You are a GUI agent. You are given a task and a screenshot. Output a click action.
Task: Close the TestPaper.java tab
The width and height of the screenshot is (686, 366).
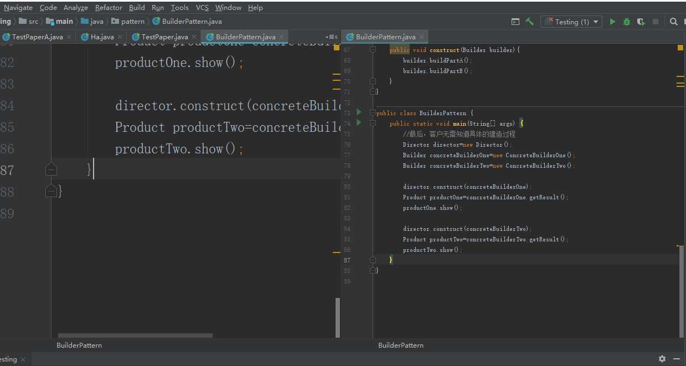(x=194, y=37)
